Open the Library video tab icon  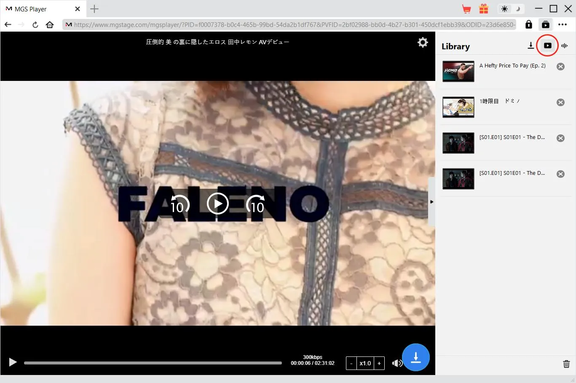(x=547, y=46)
